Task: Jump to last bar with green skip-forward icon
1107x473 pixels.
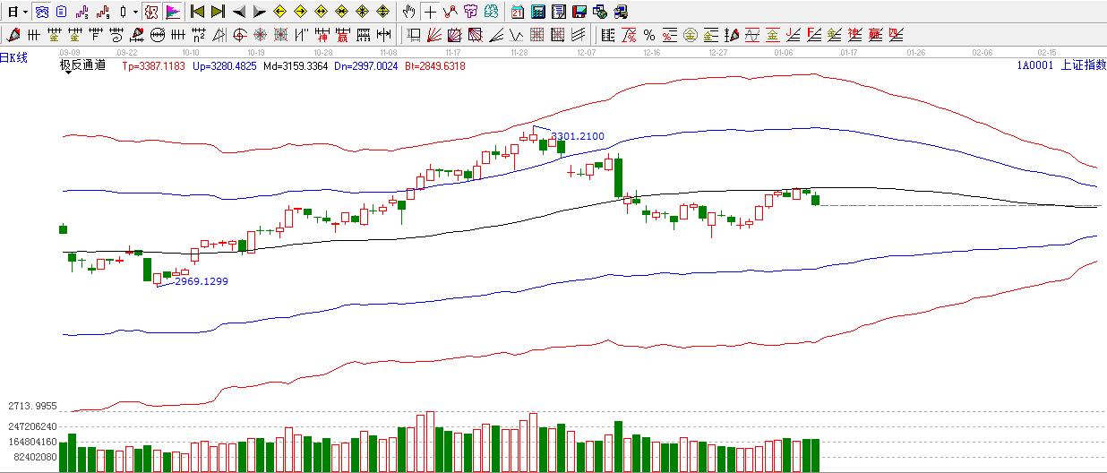Action: point(218,12)
